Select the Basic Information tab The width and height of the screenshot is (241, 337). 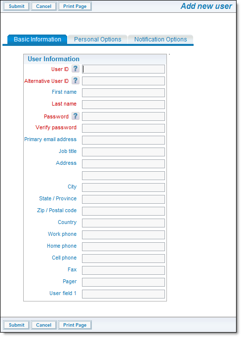click(x=38, y=39)
